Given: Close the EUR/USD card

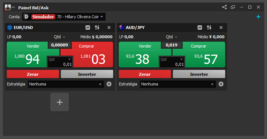Looking at the screenshot, I should (x=109, y=28).
